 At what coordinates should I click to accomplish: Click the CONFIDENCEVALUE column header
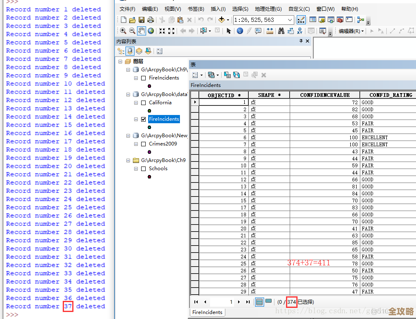point(324,95)
